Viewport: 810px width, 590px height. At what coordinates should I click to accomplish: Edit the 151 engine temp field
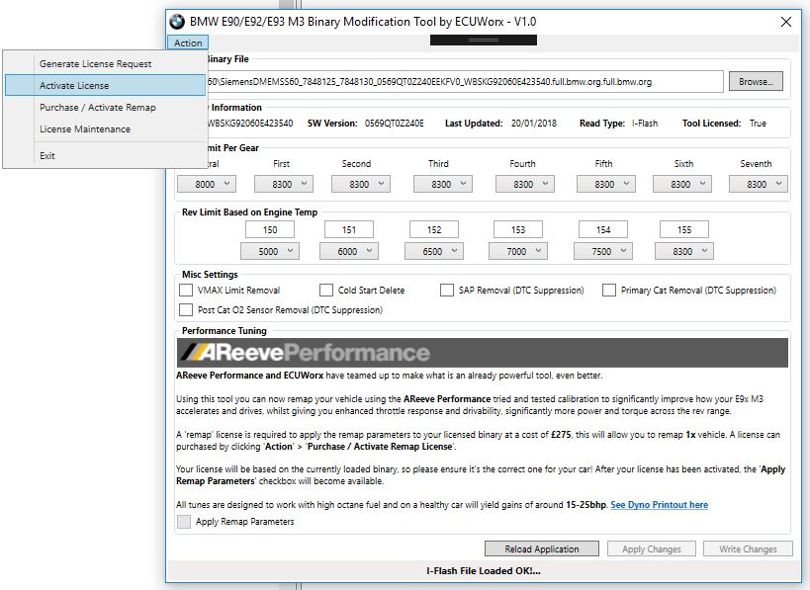click(x=349, y=229)
